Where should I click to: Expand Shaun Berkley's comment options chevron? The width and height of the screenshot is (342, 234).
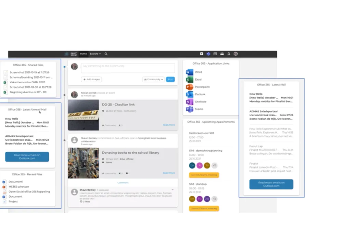click(172, 190)
